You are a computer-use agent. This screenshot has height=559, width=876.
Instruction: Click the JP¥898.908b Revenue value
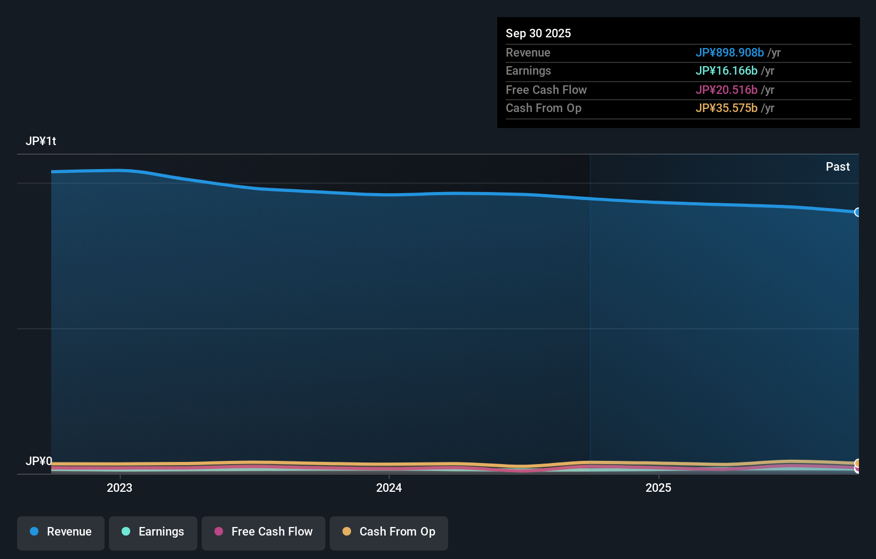pos(729,53)
